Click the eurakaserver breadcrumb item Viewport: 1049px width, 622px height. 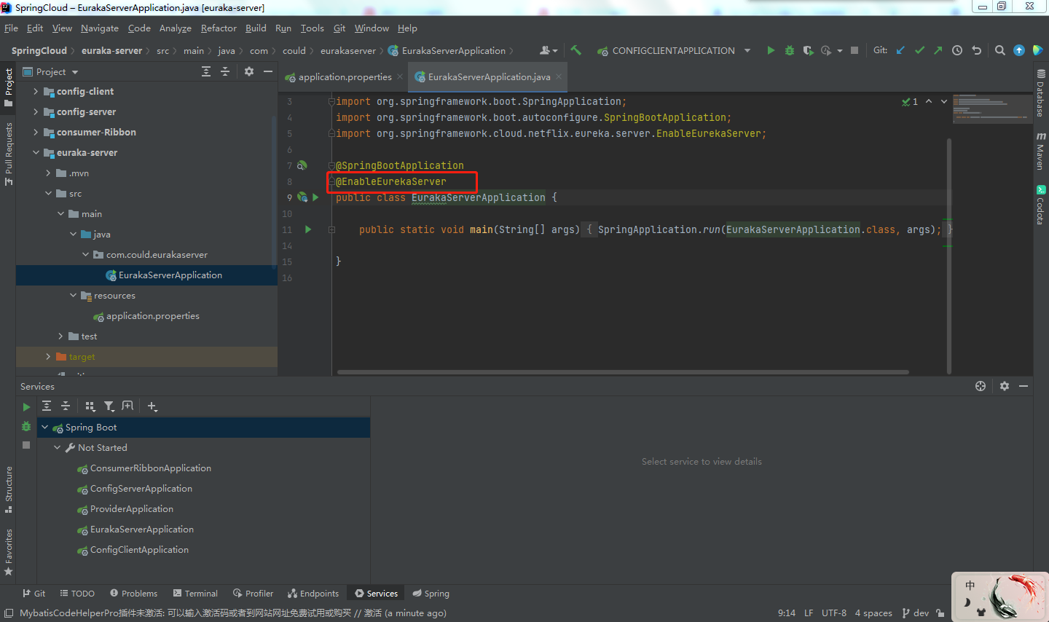[348, 51]
